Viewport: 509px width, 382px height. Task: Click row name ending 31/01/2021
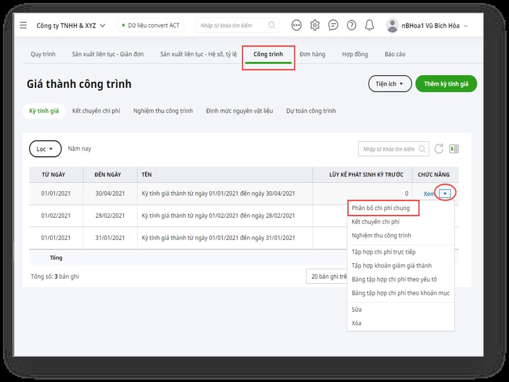pyautogui.click(x=218, y=238)
